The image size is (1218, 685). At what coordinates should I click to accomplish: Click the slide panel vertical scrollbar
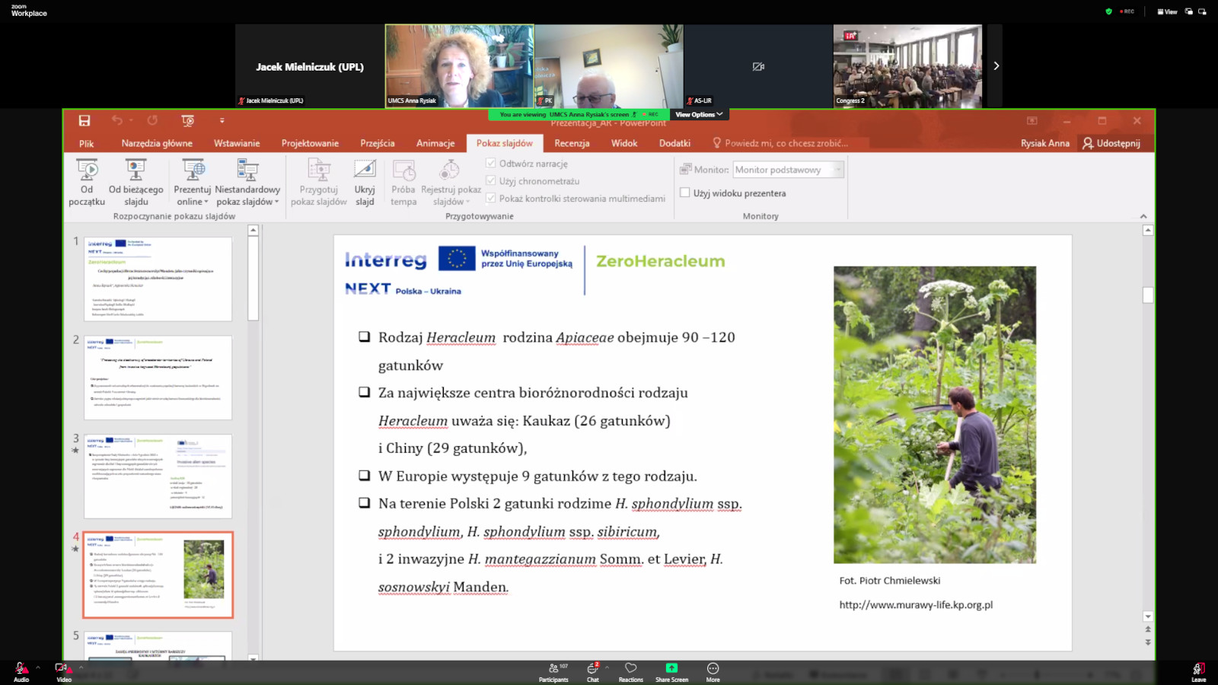point(253,279)
